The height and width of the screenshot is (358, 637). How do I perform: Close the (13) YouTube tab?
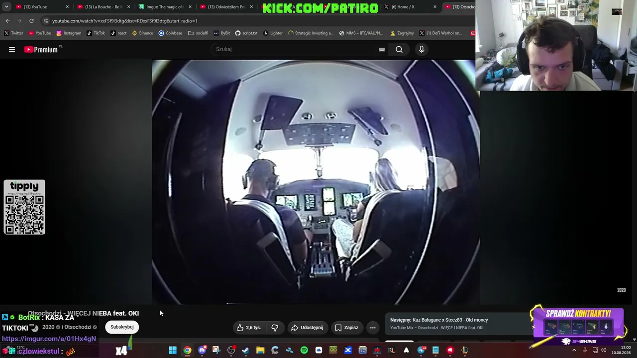tap(67, 7)
